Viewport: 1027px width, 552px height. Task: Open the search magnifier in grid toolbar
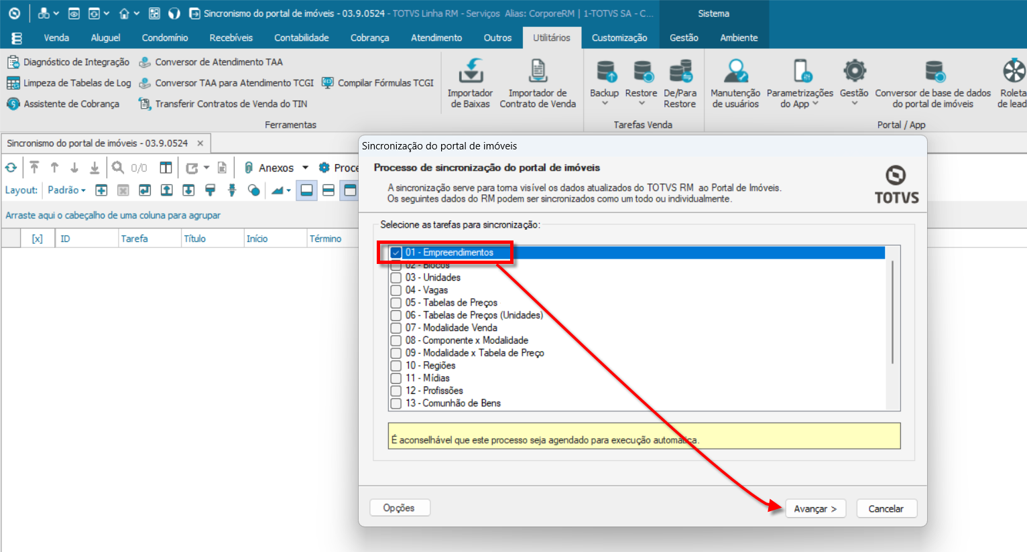click(x=118, y=167)
